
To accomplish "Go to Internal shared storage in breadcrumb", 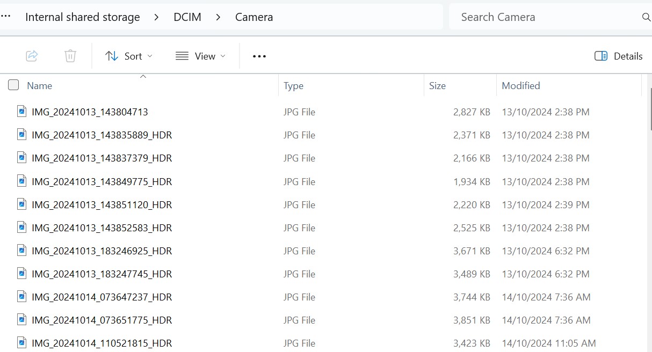I will click(82, 17).
